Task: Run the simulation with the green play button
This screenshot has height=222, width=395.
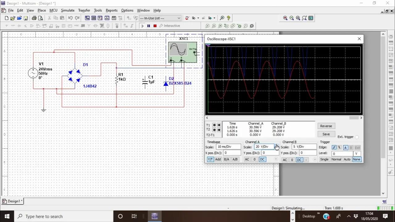Action: (x=143, y=26)
